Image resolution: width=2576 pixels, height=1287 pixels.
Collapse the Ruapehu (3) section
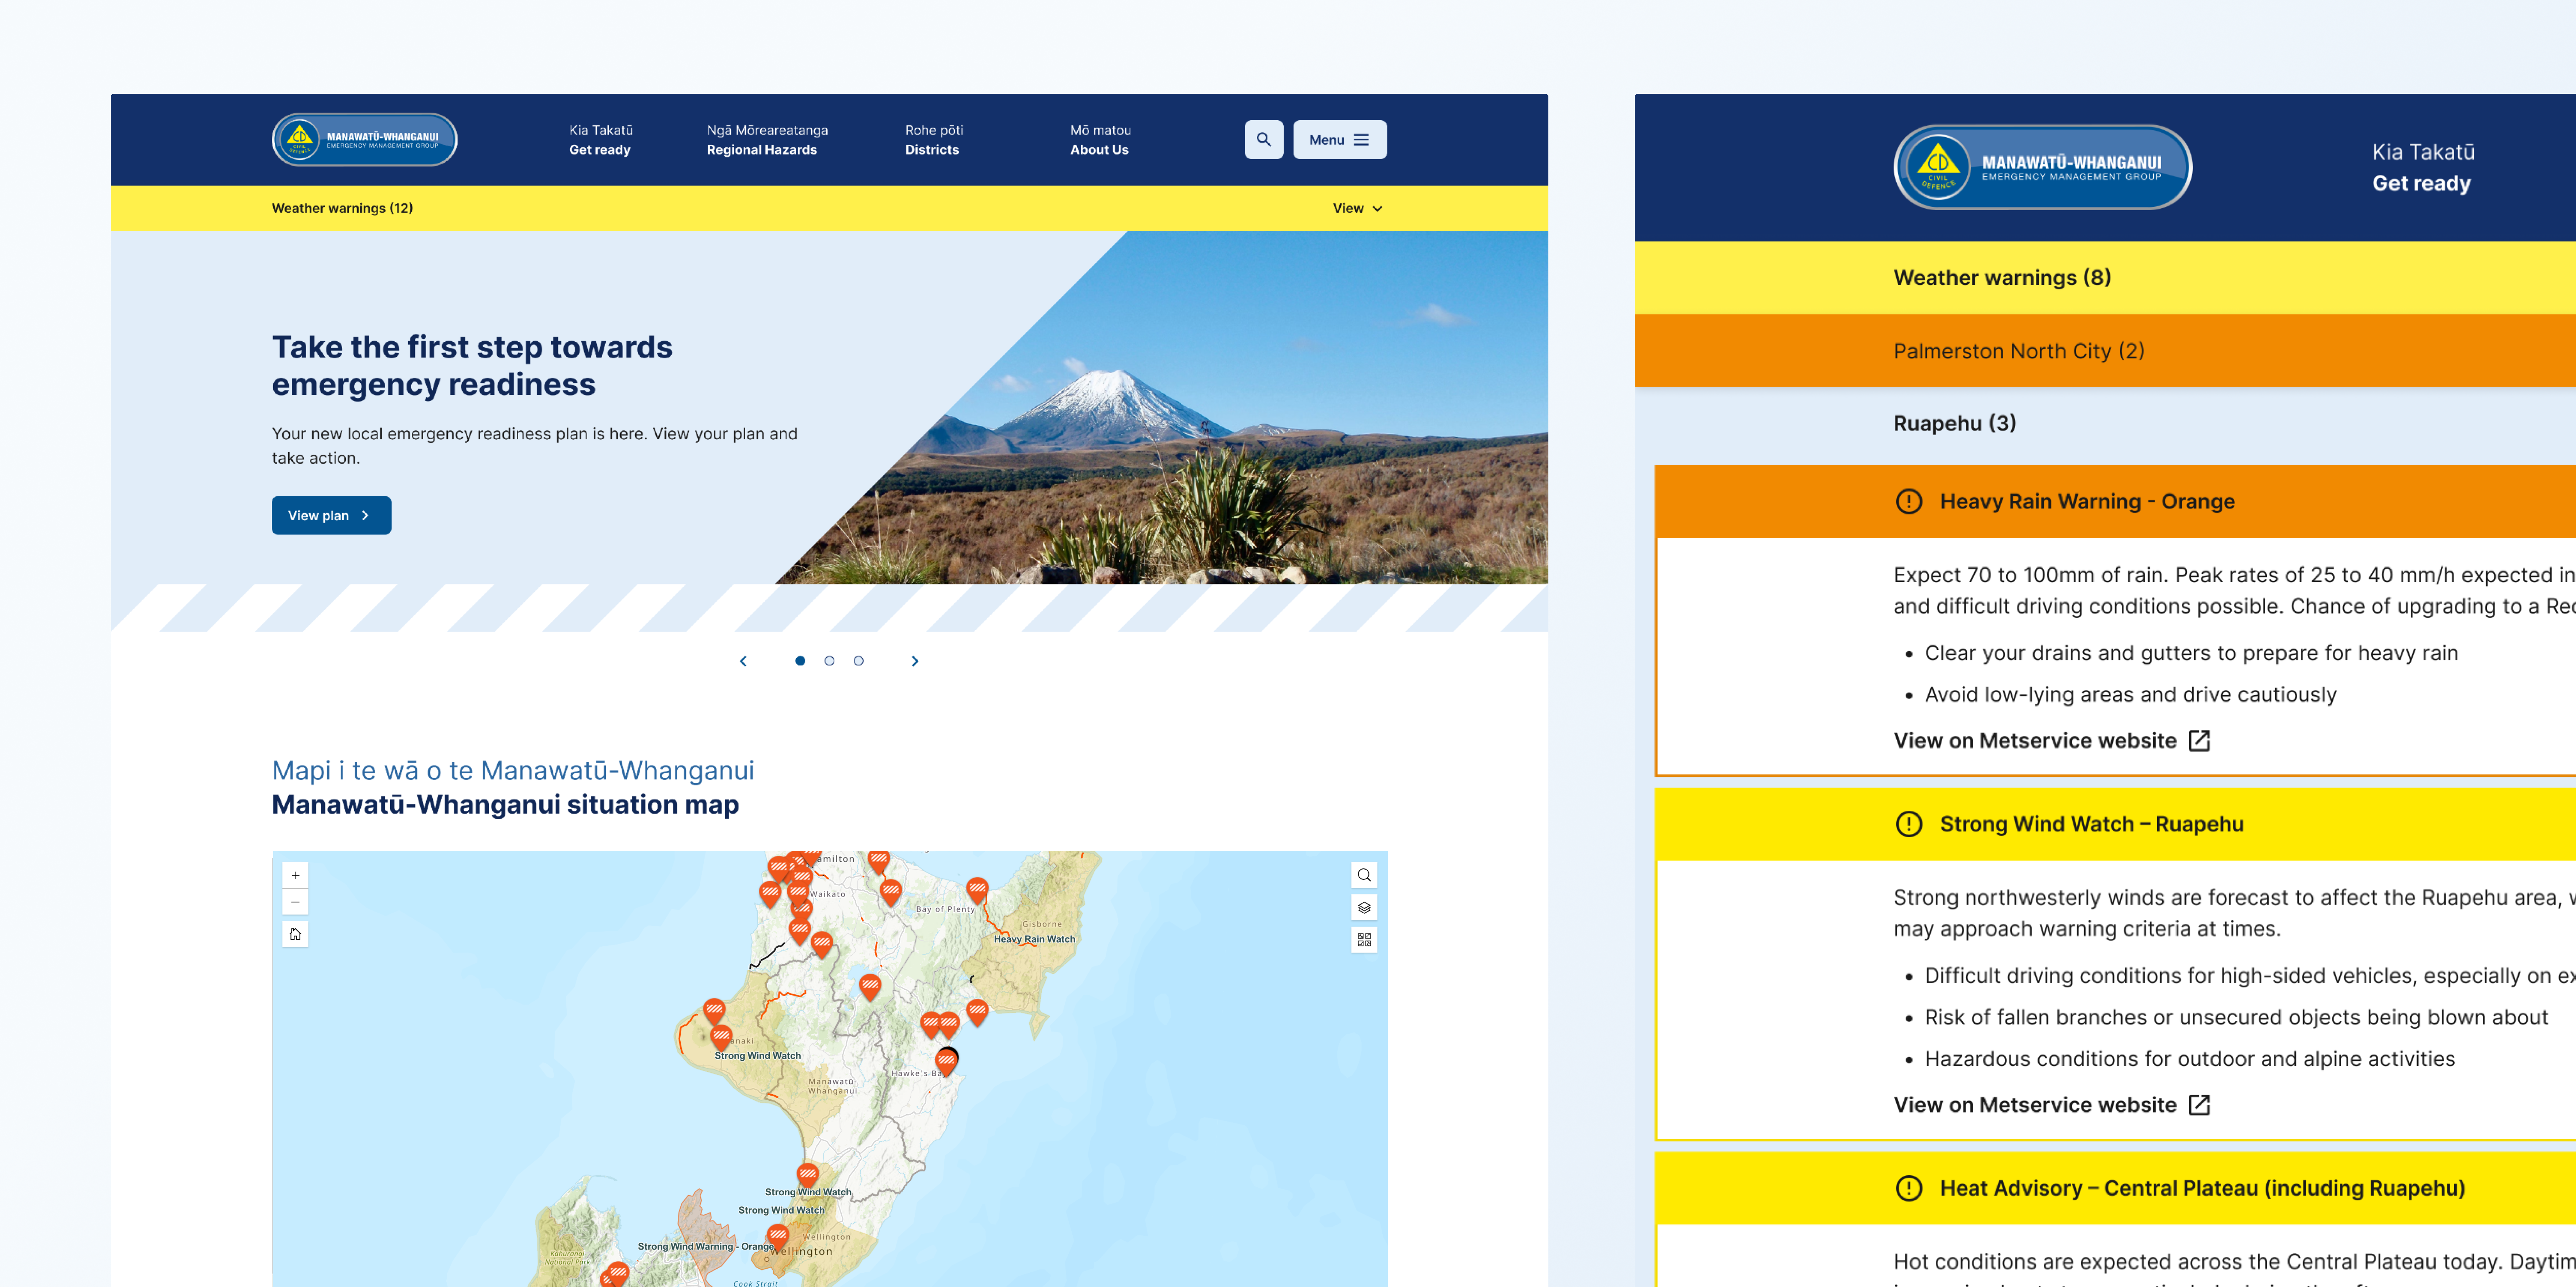pyautogui.click(x=2105, y=423)
